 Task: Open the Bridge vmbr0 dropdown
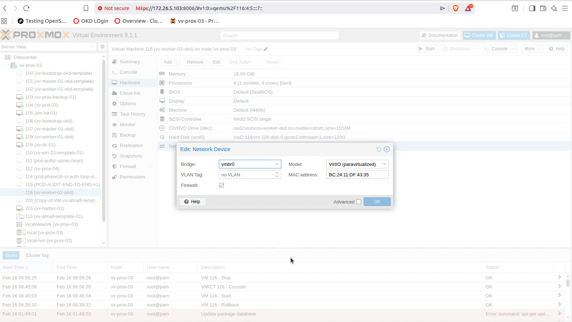coord(277,164)
